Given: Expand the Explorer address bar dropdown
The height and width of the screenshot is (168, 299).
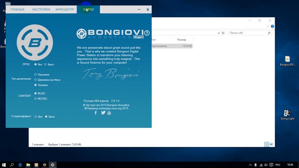Looking at the screenshot, I should [x=219, y=33].
